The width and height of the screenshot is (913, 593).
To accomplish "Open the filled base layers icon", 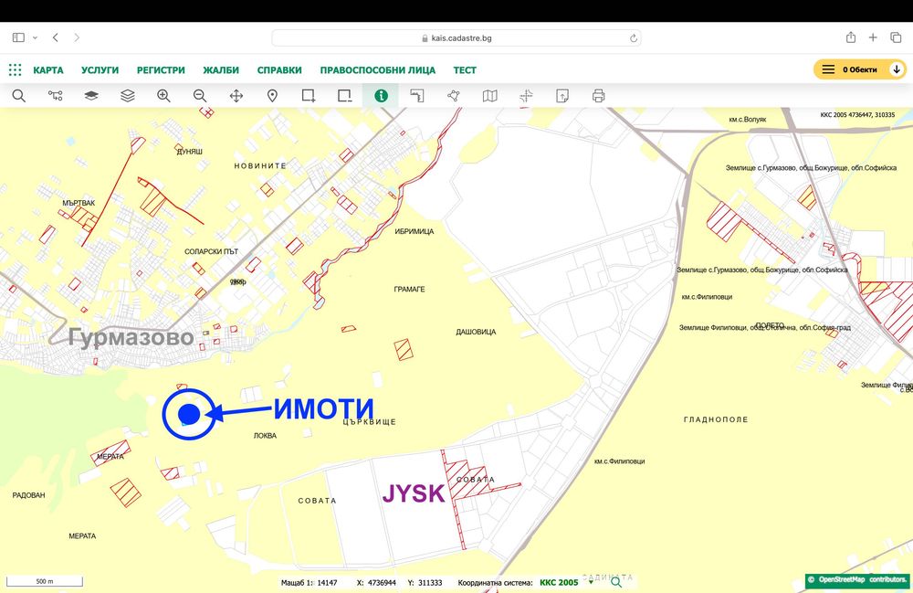I will click(91, 96).
